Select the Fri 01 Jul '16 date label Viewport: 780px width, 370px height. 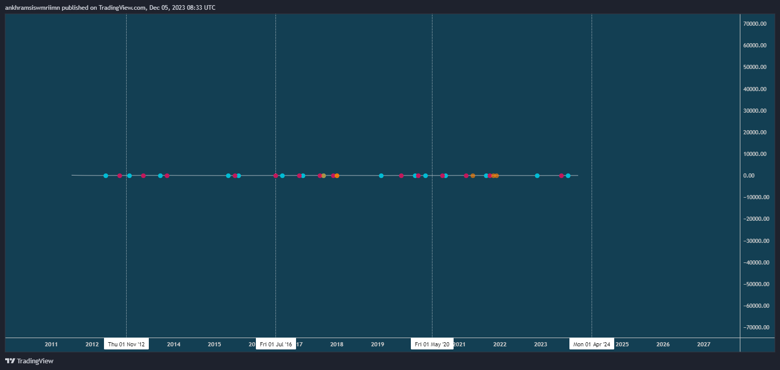276,344
